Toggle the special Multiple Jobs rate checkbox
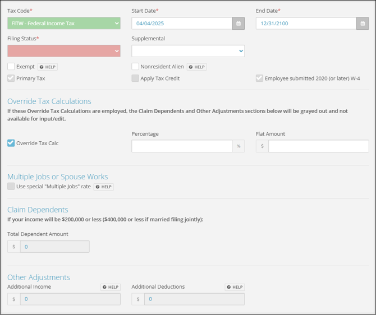The image size is (376, 315). 11,186
